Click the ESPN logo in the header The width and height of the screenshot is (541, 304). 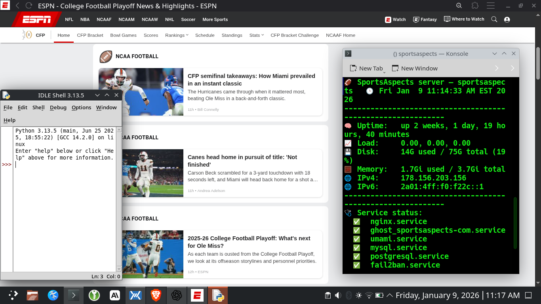[x=37, y=19]
